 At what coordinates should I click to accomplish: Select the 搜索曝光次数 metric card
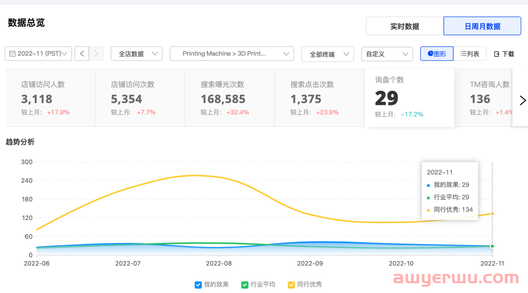point(229,98)
